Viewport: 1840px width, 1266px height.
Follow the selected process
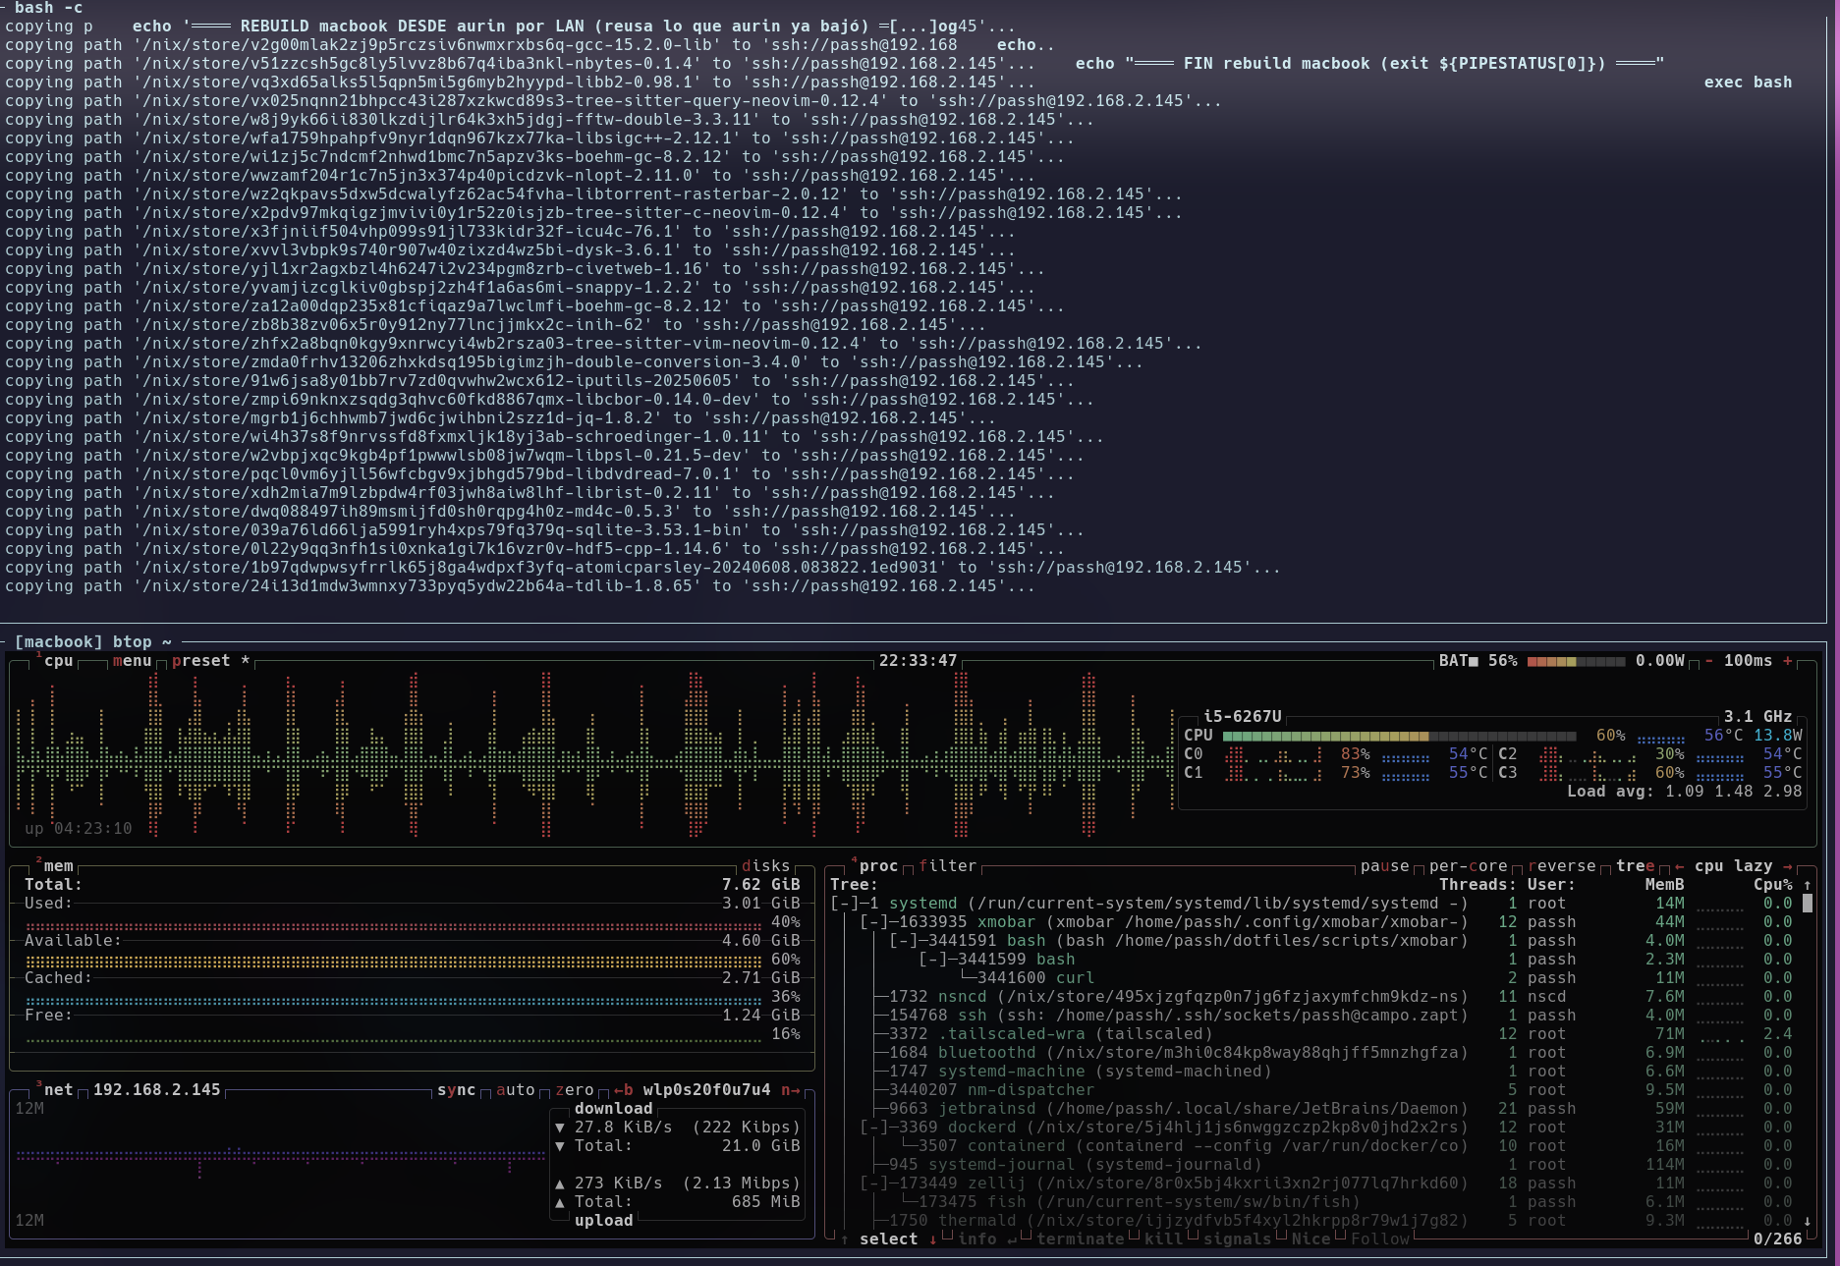point(1379,1239)
